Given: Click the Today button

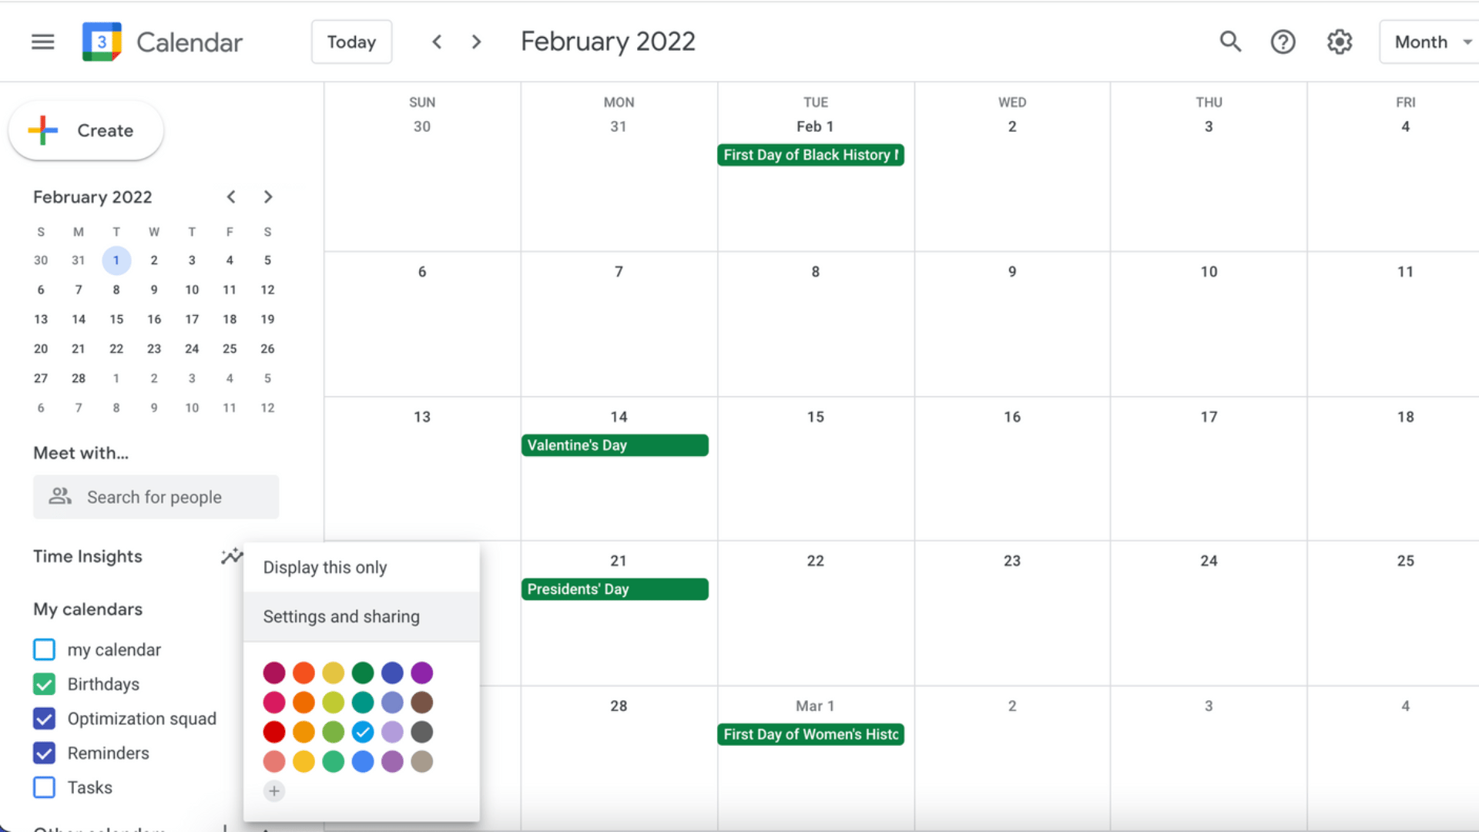Looking at the screenshot, I should pos(351,42).
